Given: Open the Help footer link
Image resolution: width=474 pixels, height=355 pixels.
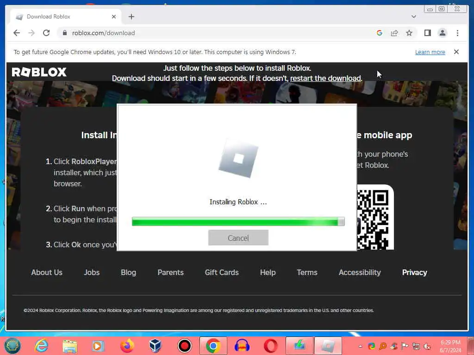Looking at the screenshot, I should [x=268, y=272].
